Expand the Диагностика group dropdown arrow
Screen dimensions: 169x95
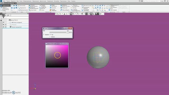[117, 12]
